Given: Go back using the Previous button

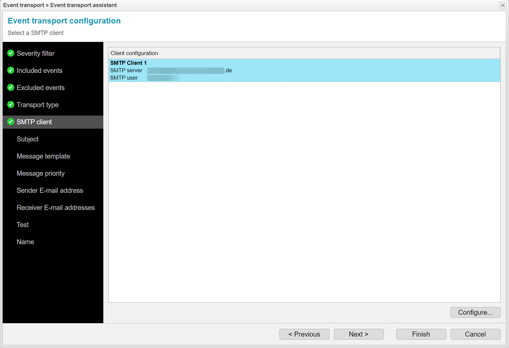Looking at the screenshot, I should tap(304, 334).
